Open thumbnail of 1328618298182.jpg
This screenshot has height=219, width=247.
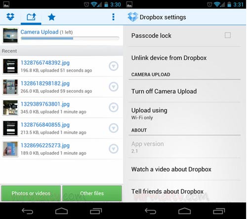(x=10, y=87)
